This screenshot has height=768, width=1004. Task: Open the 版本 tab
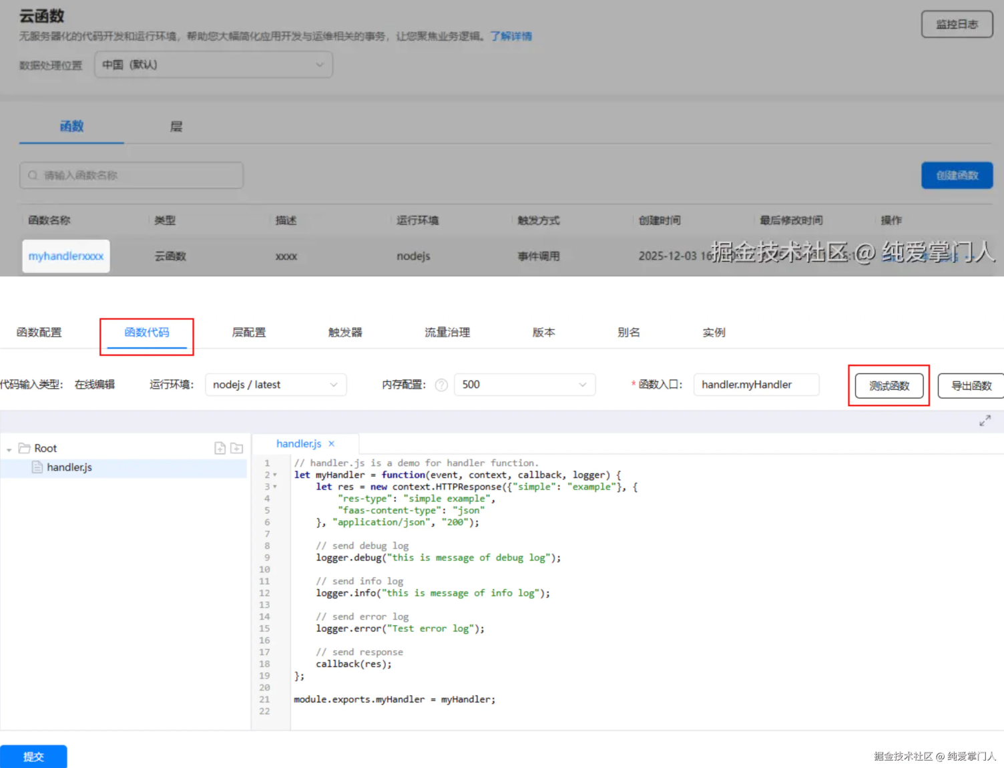543,332
